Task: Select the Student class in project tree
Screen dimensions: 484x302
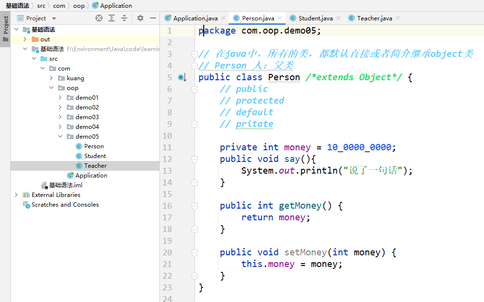Action: tap(85, 156)
